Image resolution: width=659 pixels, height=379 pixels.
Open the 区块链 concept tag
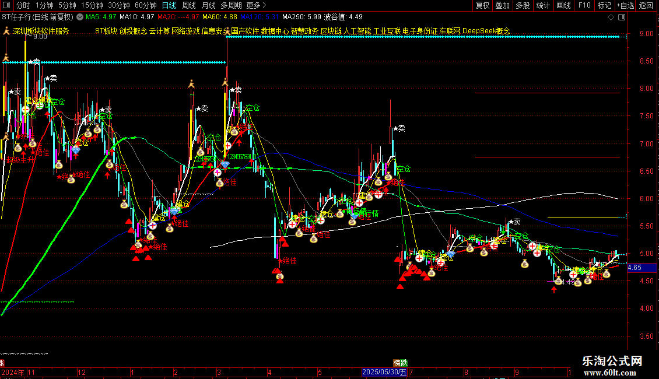click(x=331, y=31)
